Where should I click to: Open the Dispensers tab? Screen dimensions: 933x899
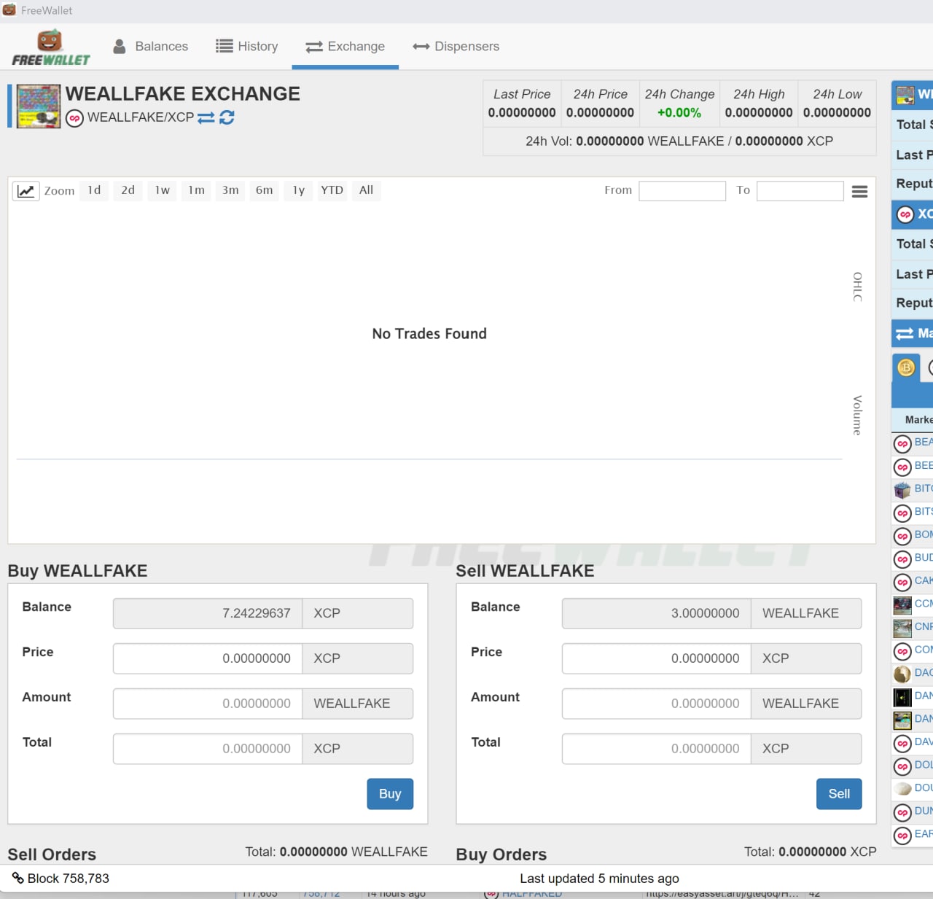click(456, 47)
